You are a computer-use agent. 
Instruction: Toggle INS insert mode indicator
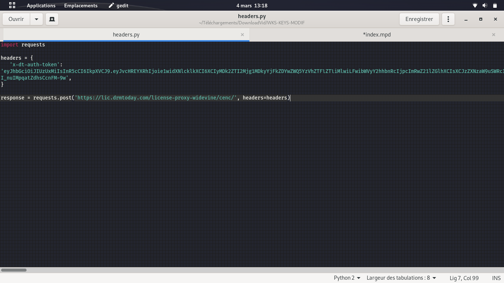pyautogui.click(x=496, y=278)
